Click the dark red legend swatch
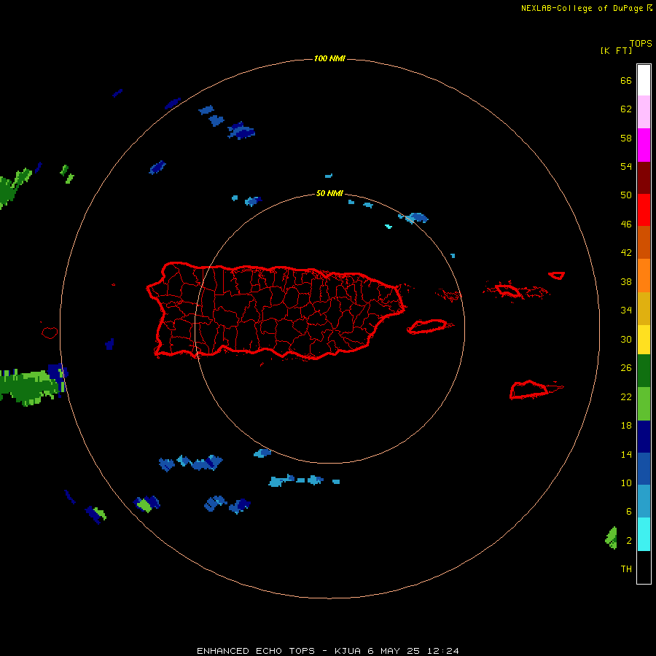656x656 pixels. [644, 177]
